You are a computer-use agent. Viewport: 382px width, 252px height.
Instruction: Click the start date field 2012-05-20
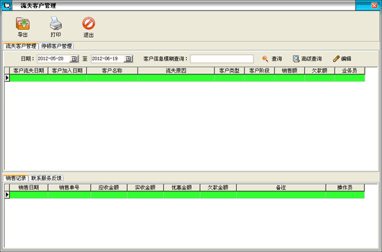point(53,59)
